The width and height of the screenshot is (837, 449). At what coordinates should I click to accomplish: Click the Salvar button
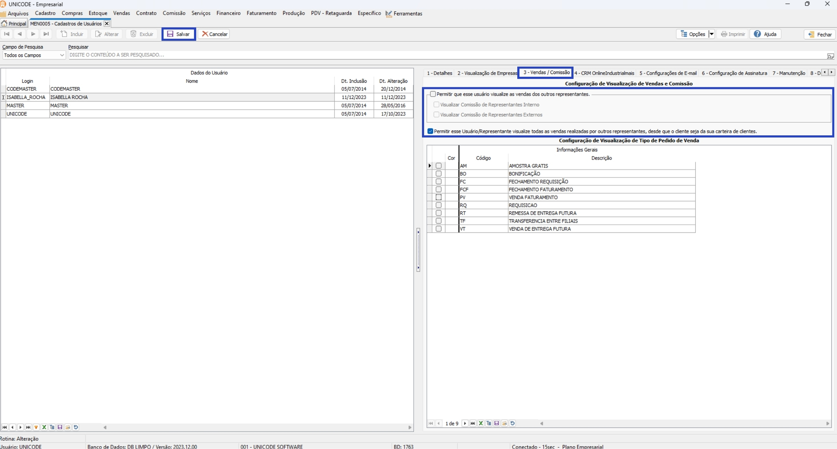point(179,34)
